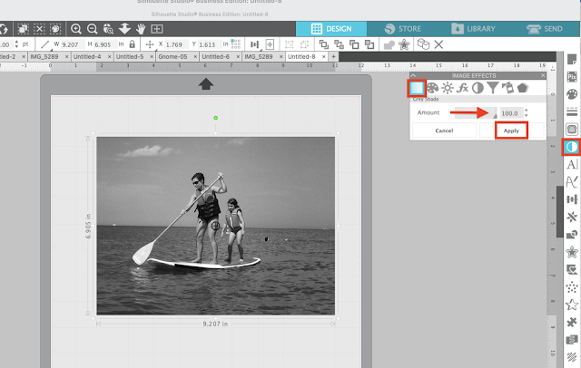Close the Image Effects panel
Image resolution: width=581 pixels, height=368 pixels.
(x=543, y=75)
